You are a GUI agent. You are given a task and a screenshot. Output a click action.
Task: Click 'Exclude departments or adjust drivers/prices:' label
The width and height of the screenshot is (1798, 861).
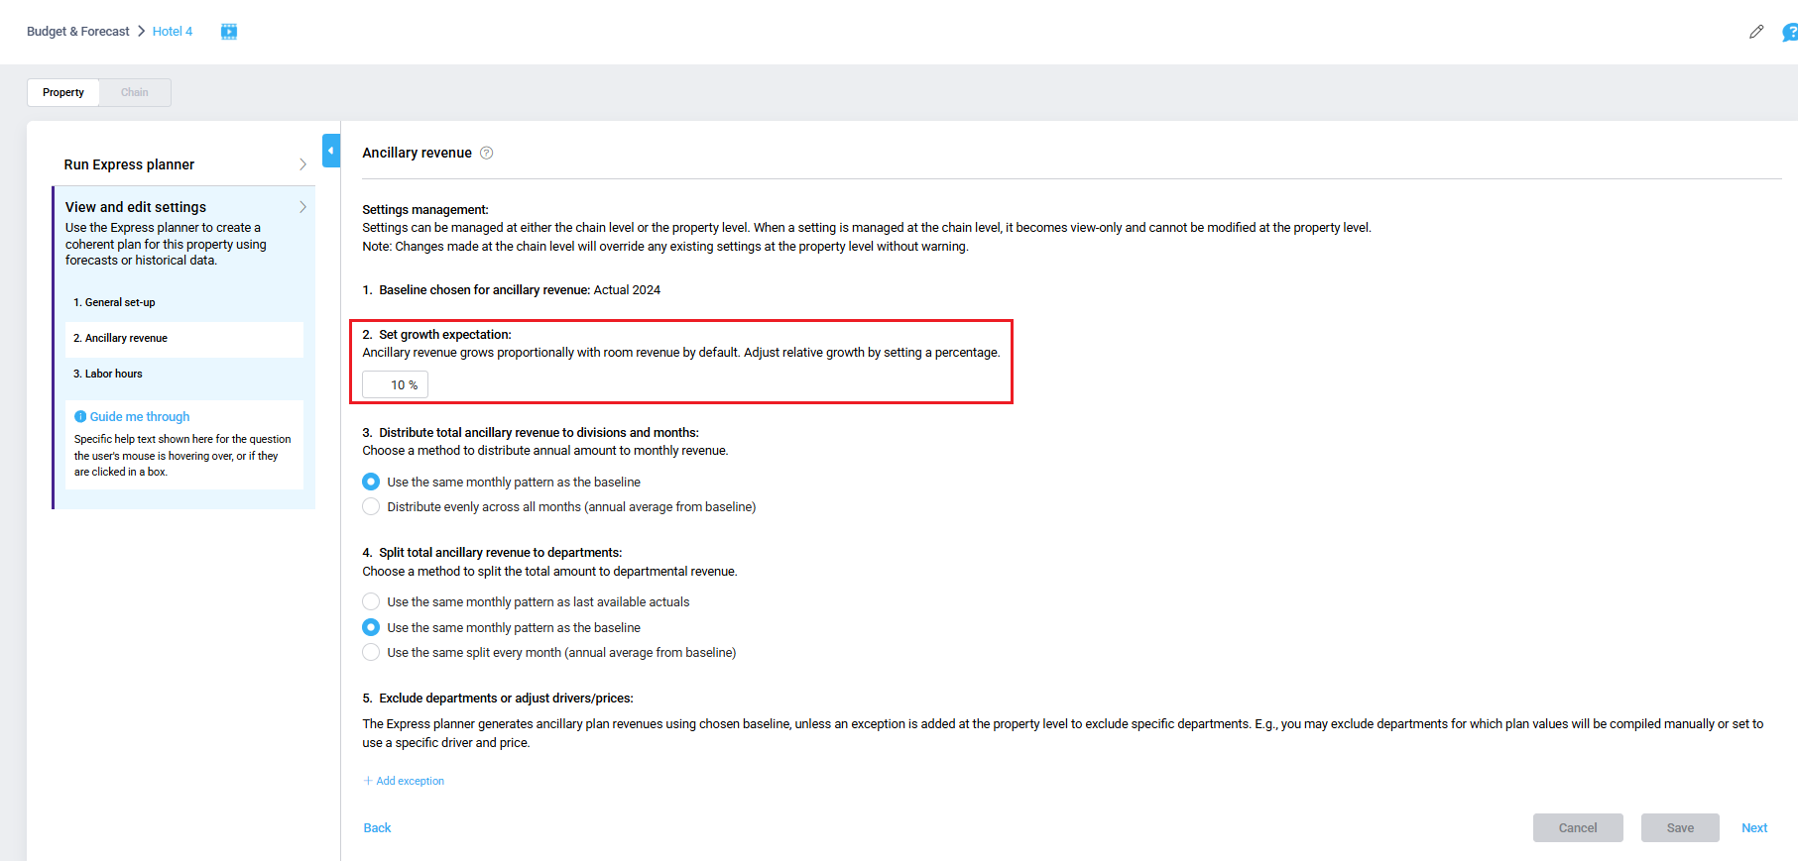click(x=506, y=699)
